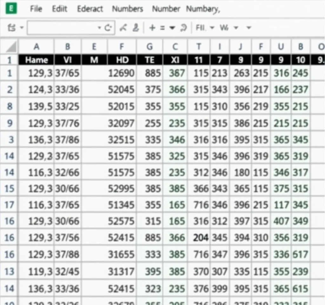Click the equals sign icon in toolbar
The width and height of the screenshot is (325, 305).
162,28
